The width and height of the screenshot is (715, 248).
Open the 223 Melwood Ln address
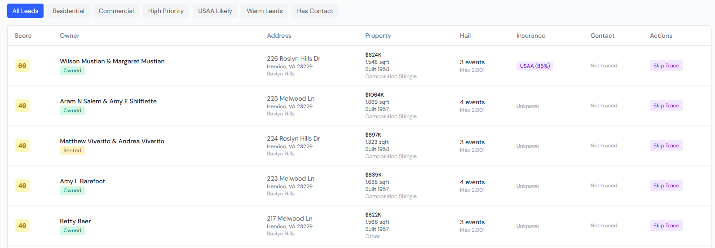point(291,178)
